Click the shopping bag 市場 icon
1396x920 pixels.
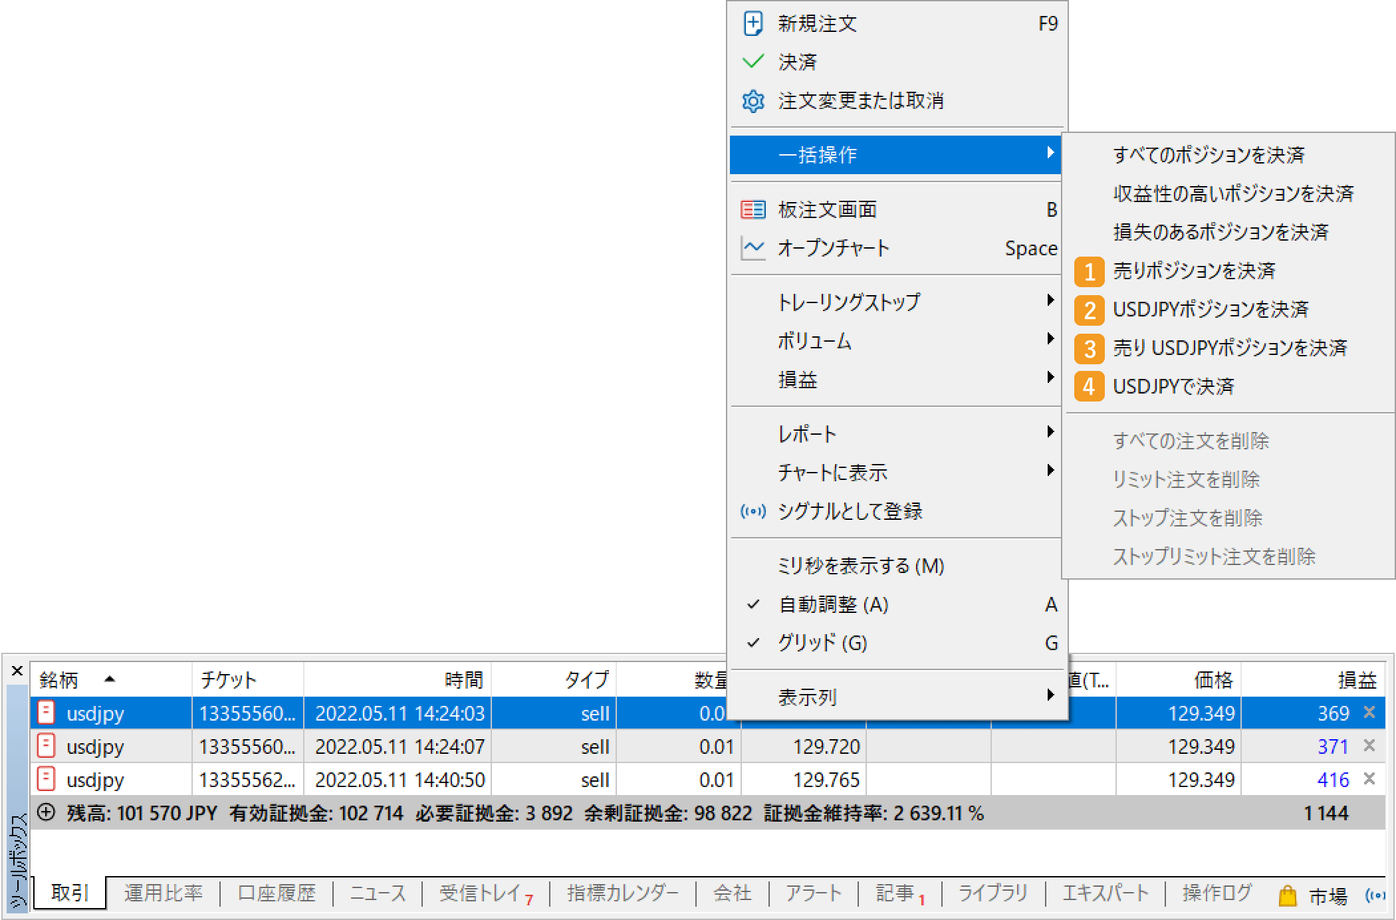point(1288,895)
